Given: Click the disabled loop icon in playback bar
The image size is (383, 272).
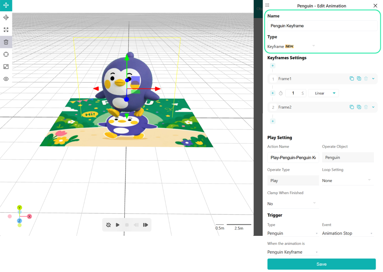Looking at the screenshot, I should tap(109, 225).
